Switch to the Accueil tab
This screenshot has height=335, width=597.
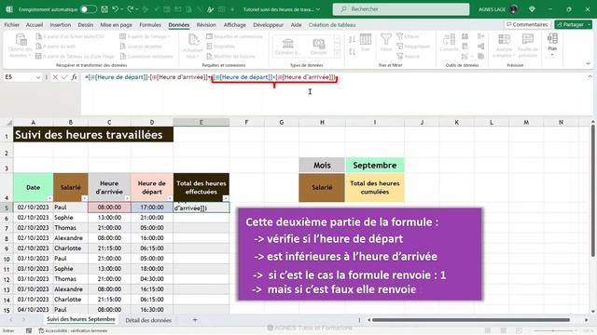tap(35, 25)
